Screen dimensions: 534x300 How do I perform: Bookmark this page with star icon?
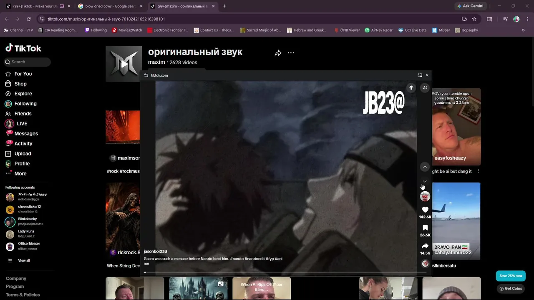coord(474,19)
